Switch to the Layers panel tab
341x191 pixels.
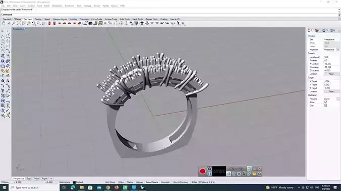[x=317, y=31]
